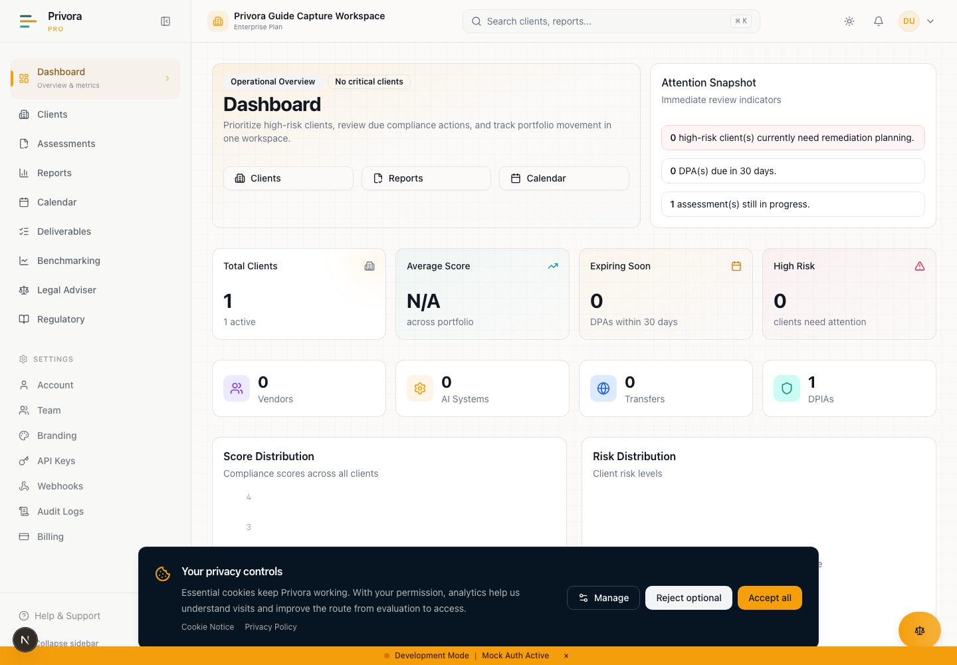The width and height of the screenshot is (957, 665).
Task: Open Assessments in the sidebar
Action: point(96,144)
